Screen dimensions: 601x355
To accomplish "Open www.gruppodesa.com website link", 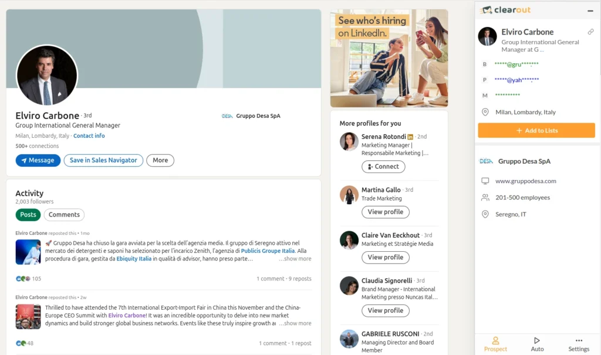I will (x=525, y=181).
